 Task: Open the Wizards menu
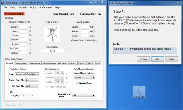click(x=23, y=7)
